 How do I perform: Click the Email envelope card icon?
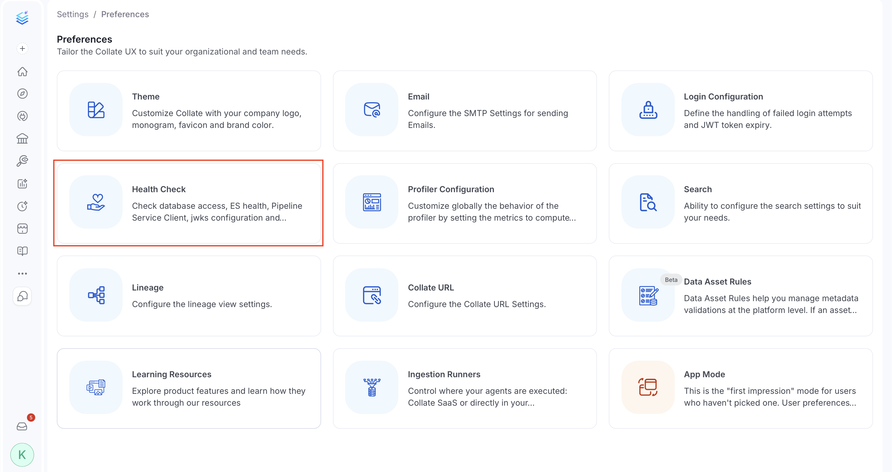point(372,110)
